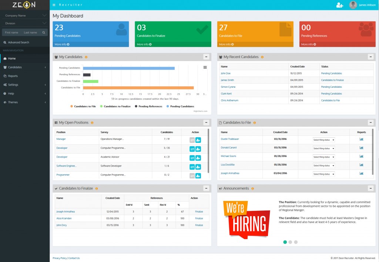
Task: Select first announcement carousel dot
Action: pos(285,242)
